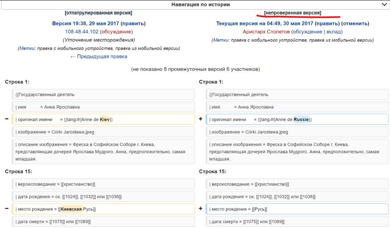Click the '[непроверенная версия]' label
Screen dimensions: 390x228
292,13
